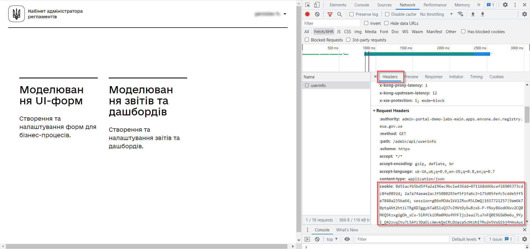Click the Ukrainian trident portal logo
The image size is (530, 249).
(x=17, y=14)
